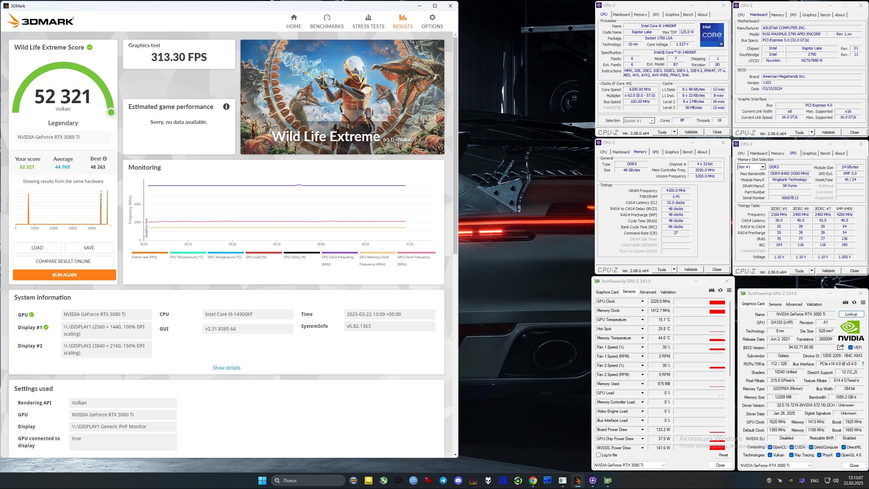Take a screenshot in the GPU-Z Sensors window

712,290
